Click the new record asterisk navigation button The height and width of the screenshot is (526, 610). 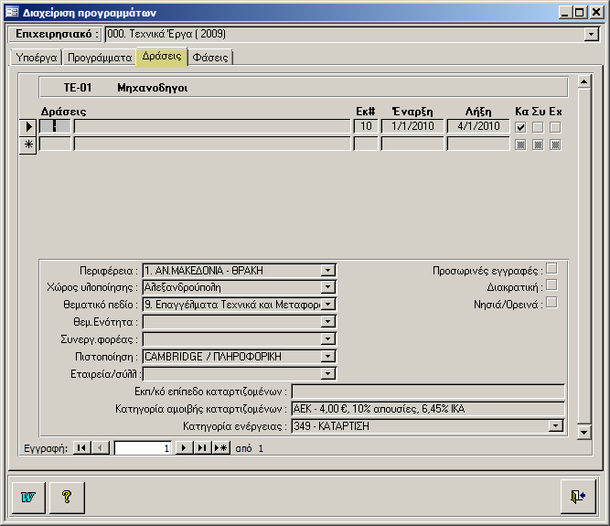click(220, 448)
